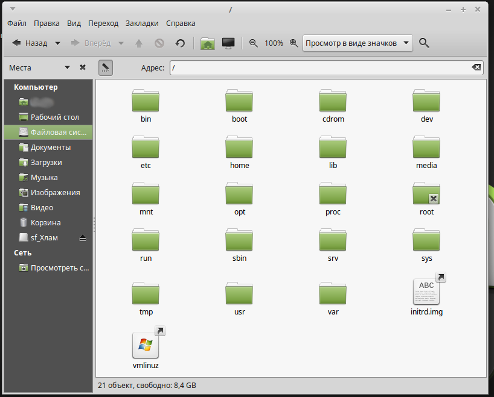The width and height of the screenshot is (494, 397).
Task: Open the Закладки menu
Action: click(x=142, y=23)
